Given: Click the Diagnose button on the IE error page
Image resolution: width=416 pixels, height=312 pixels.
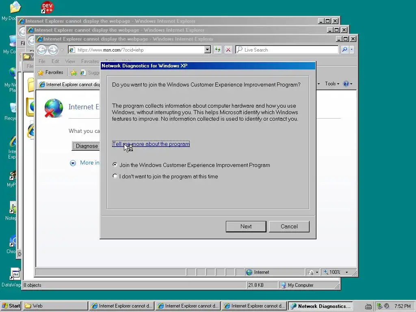Looking at the screenshot, I should (x=86, y=146).
